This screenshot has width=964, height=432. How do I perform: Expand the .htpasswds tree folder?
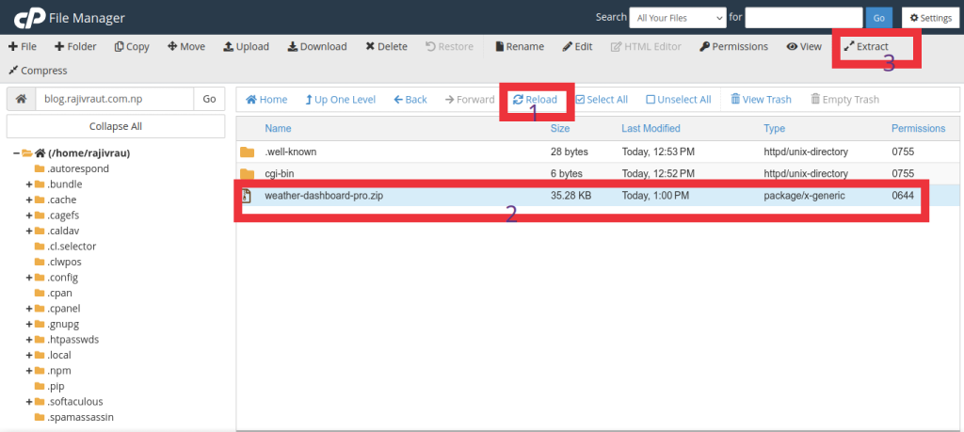tap(29, 340)
